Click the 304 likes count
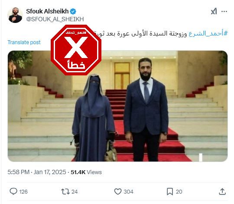 click(129, 192)
